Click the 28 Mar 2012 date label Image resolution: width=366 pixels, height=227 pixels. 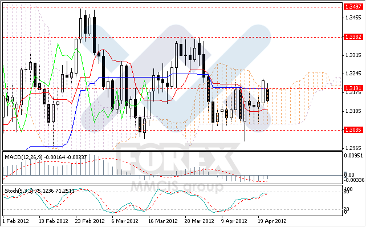(x=199, y=221)
